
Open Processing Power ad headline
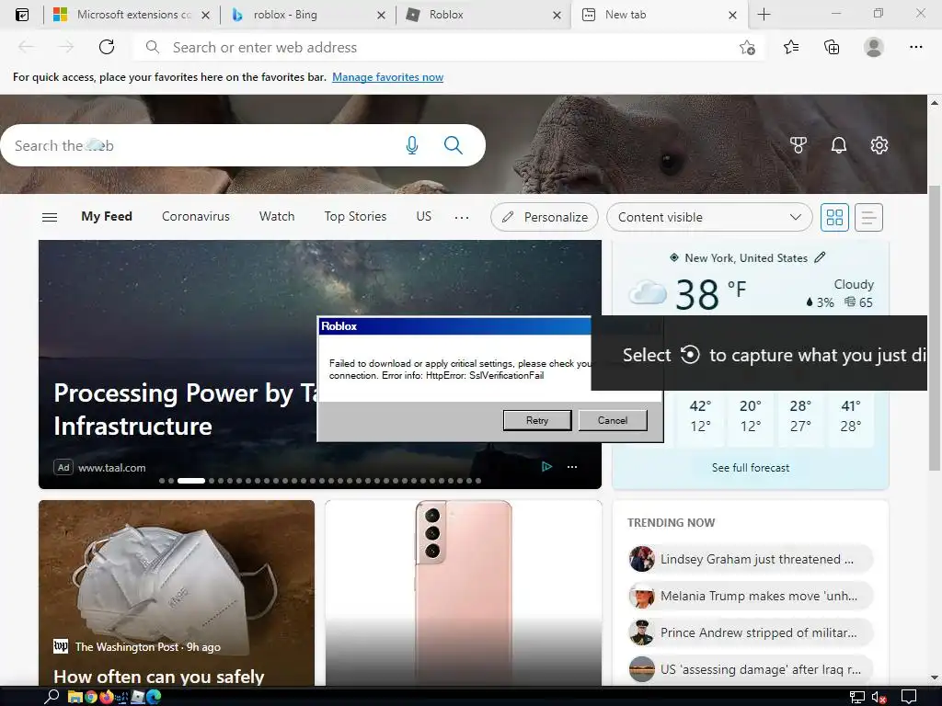(185, 409)
